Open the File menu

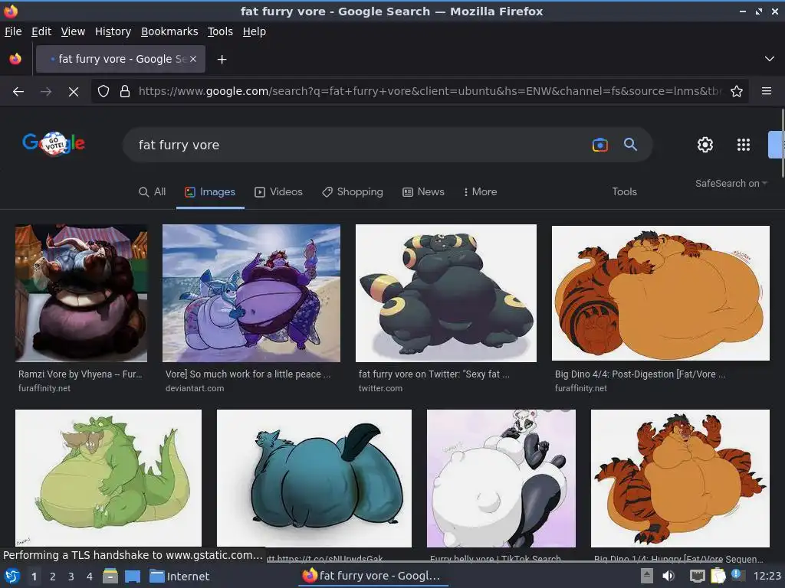(x=13, y=31)
